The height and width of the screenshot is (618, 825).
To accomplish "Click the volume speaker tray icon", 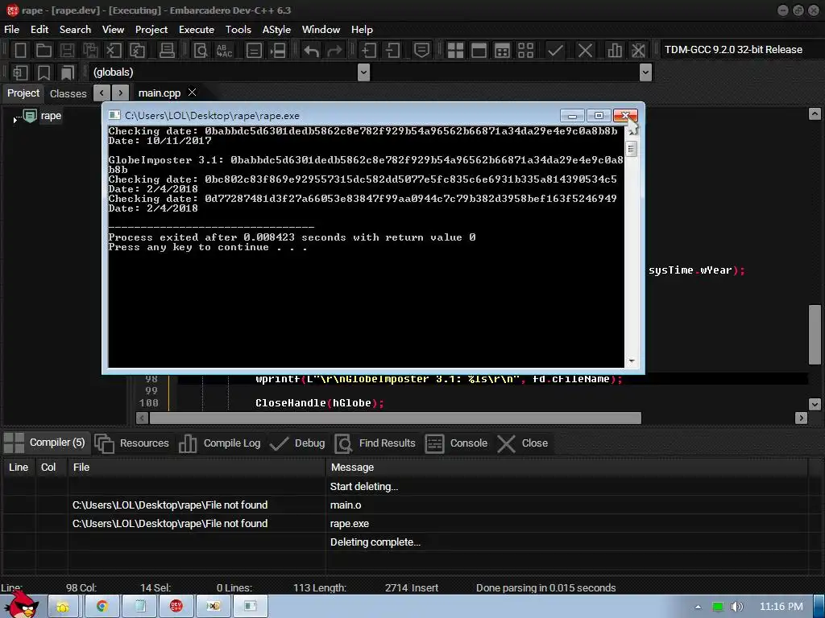I will coord(736,607).
